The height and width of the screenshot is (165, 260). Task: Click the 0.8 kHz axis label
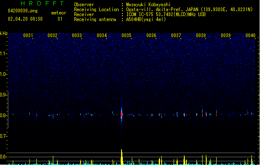(x=3, y=115)
